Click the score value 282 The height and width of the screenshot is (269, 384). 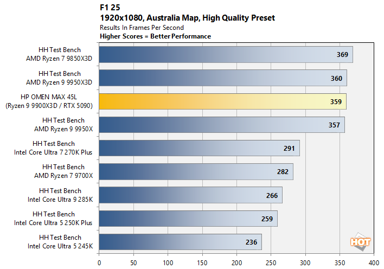tap(283, 172)
